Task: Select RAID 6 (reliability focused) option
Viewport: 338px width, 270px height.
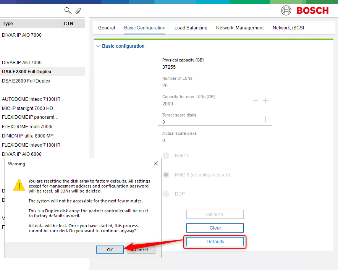Action: coord(166,175)
